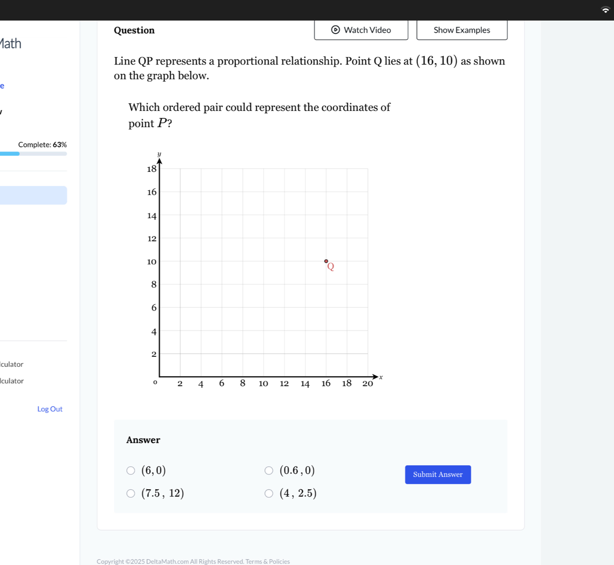The height and width of the screenshot is (565, 614).
Task: Click the Submit Answer button
Action: click(x=437, y=474)
